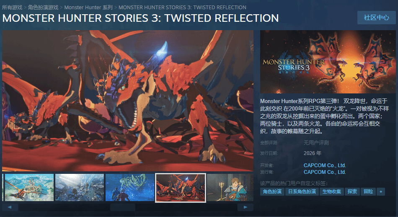The image size is (398, 217).
Task: View the flying dragon over castle thumbnail
Action: (x=29, y=188)
